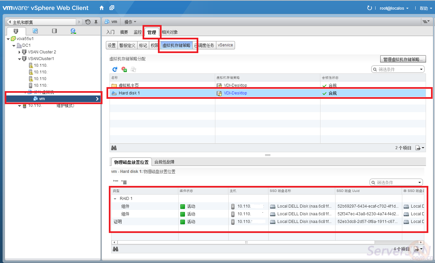Navigate back using the 主机和群集 box
The height and width of the screenshot is (263, 435).
[x=41, y=22]
